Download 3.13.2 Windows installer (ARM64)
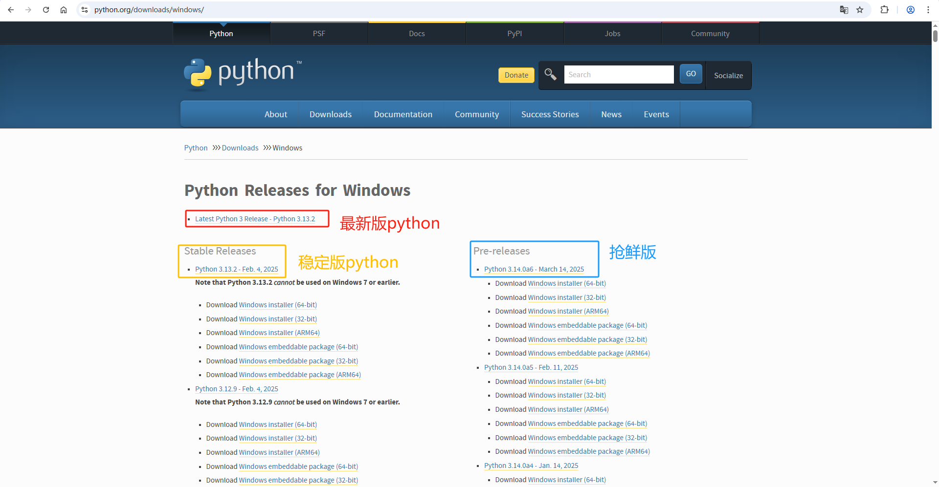 click(279, 333)
